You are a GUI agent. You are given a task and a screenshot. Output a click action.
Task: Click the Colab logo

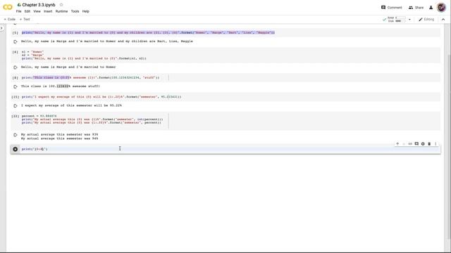point(8,8)
